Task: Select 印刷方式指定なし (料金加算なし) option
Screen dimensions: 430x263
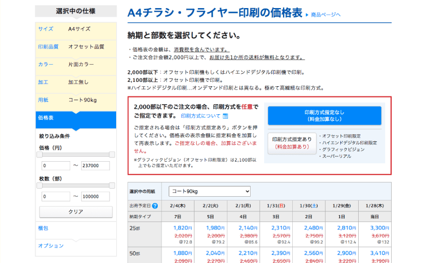Action: tap(324, 115)
